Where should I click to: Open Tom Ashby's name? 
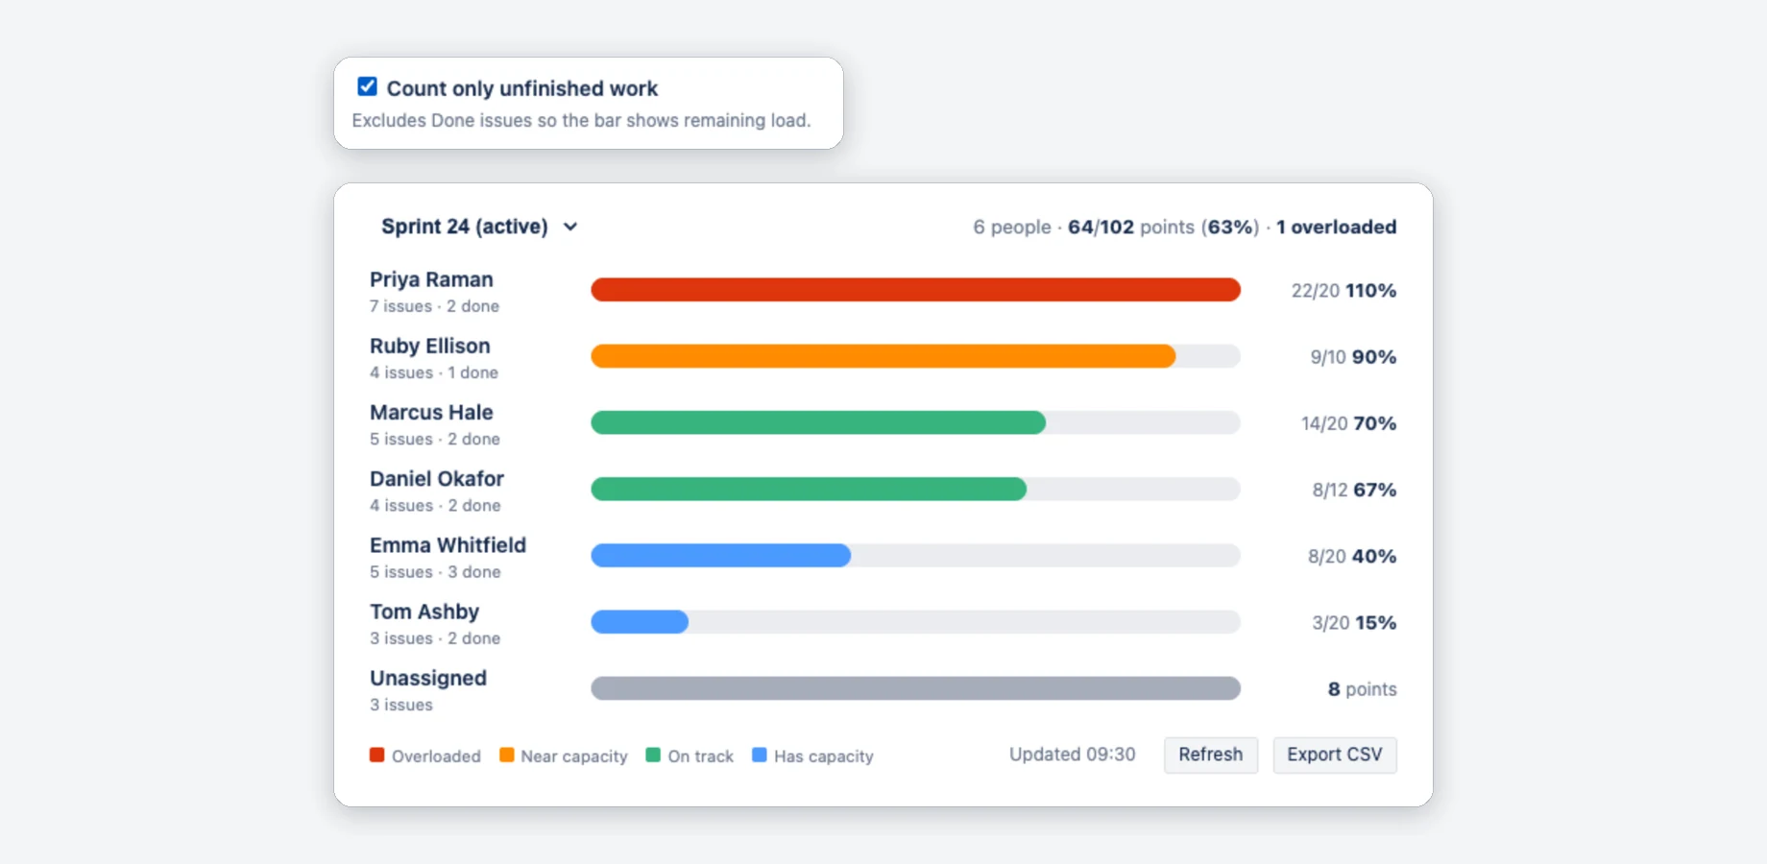pos(424,612)
